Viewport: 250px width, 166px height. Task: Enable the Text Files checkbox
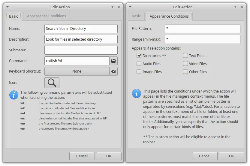click(185, 56)
